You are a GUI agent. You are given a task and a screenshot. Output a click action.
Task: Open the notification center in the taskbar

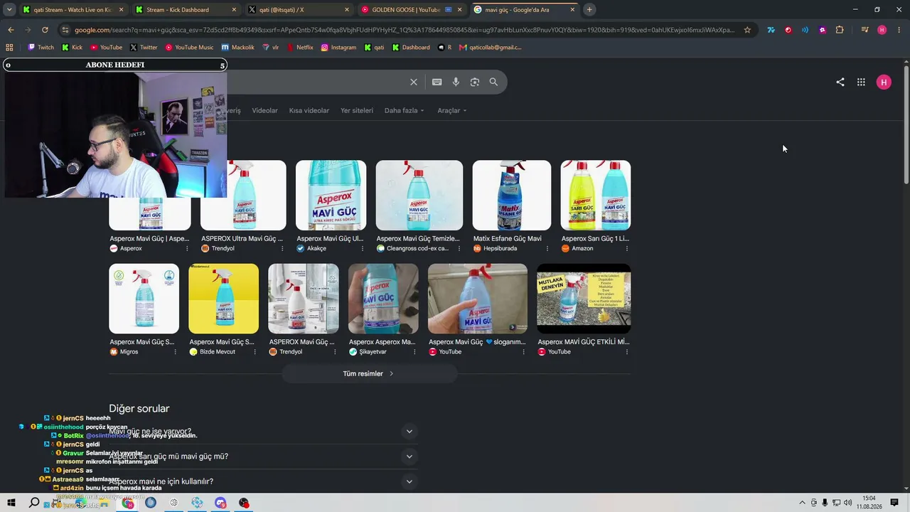tap(894, 503)
